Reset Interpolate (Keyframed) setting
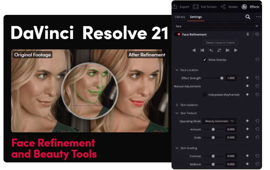This screenshot has height=170, width=270. [x=257, y=95]
